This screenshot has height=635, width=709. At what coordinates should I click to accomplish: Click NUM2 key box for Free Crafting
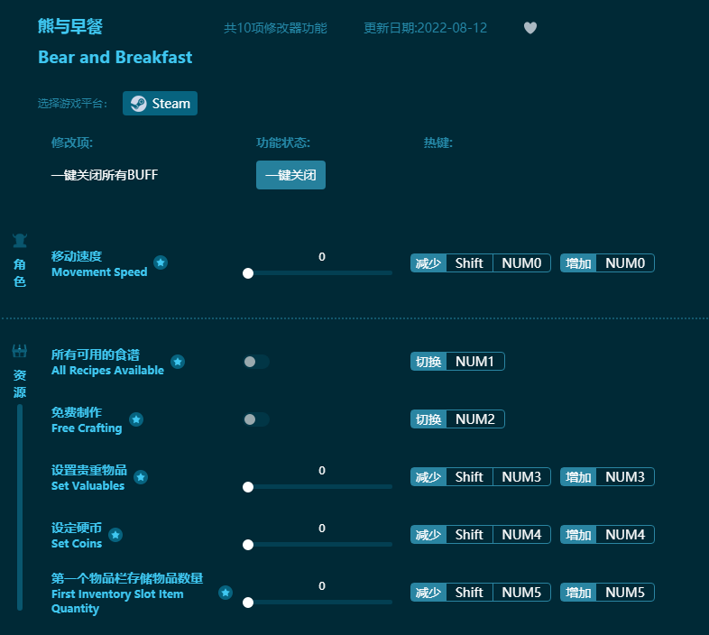[x=474, y=419]
